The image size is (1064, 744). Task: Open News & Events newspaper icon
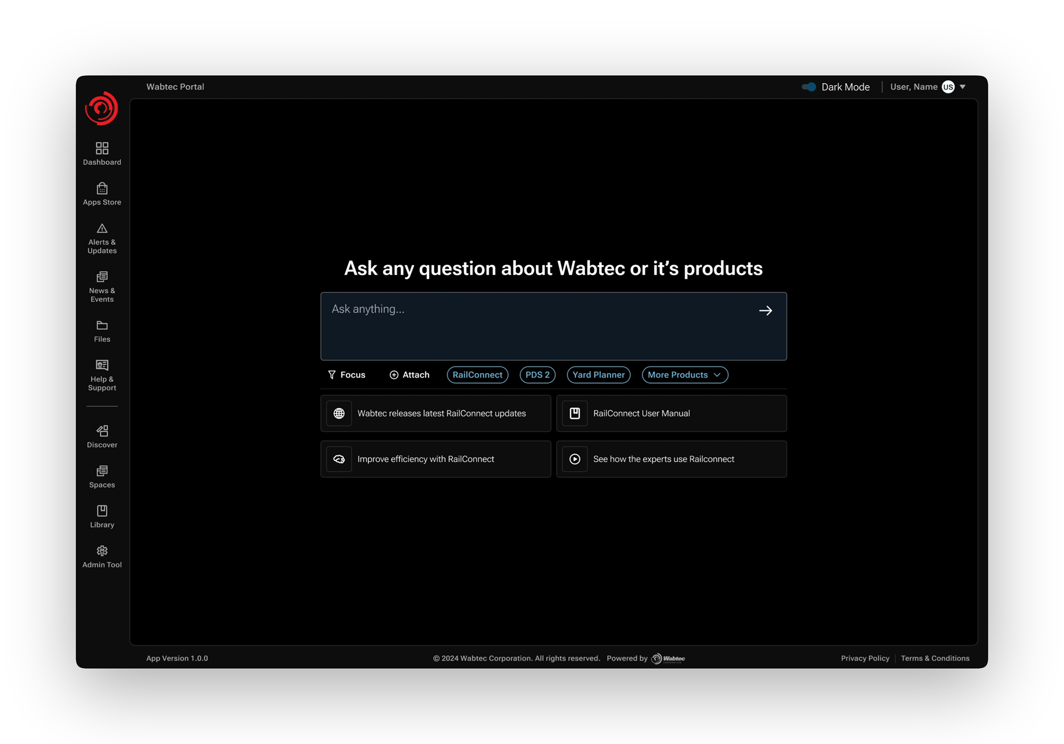coord(102,277)
